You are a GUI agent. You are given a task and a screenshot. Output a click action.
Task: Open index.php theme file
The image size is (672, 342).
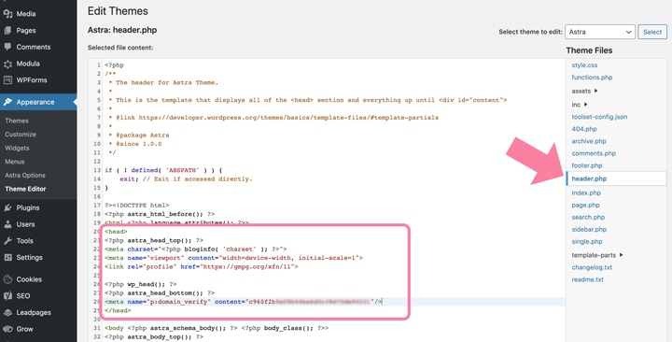[586, 192]
